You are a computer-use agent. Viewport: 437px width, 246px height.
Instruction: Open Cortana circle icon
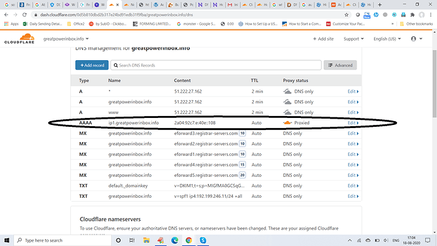(118, 240)
